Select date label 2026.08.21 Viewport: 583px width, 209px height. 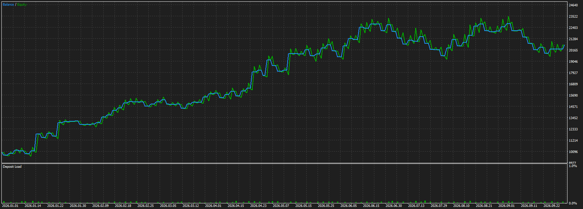[x=484, y=206]
